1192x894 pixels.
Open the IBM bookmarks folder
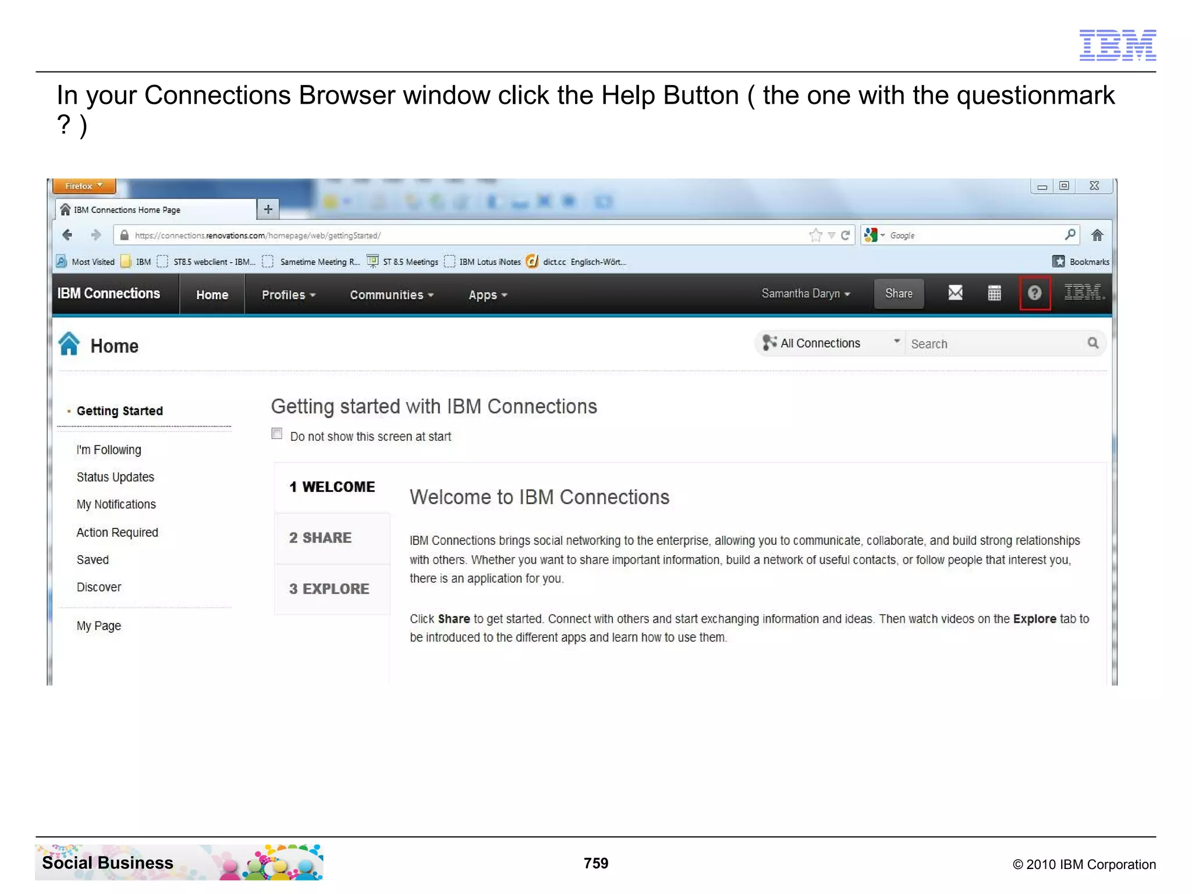click(136, 262)
